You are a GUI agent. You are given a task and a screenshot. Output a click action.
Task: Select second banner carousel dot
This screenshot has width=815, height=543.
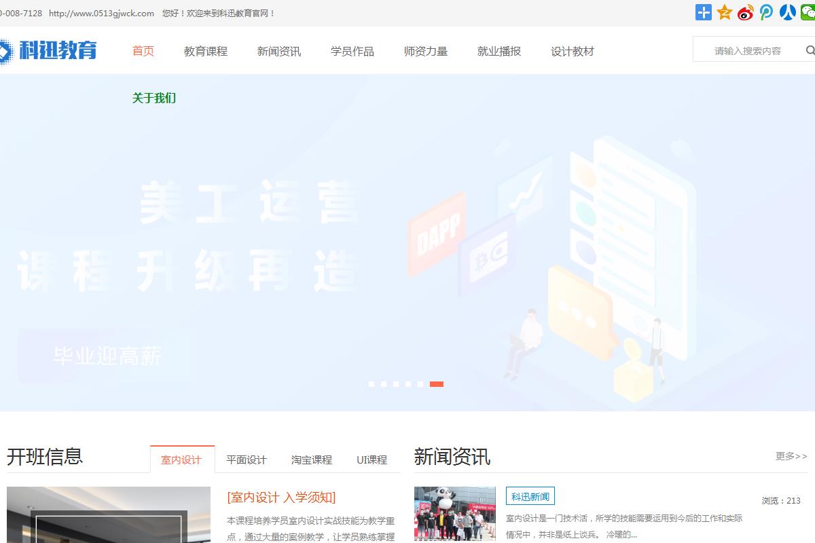[384, 384]
